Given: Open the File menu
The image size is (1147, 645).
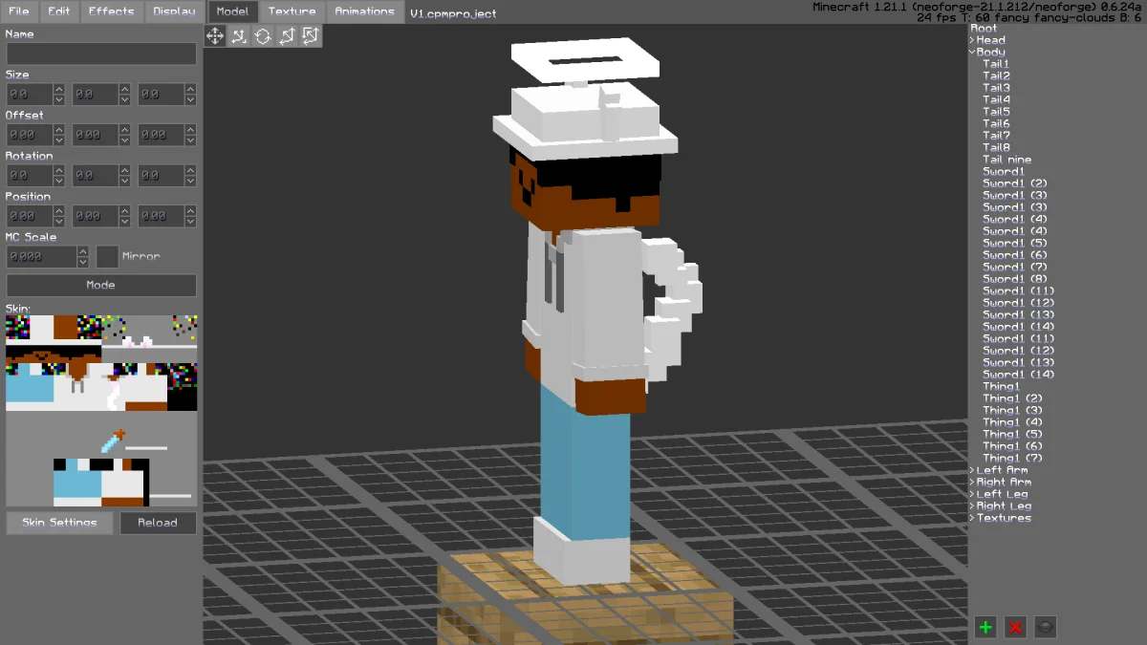Looking at the screenshot, I should tap(19, 11).
